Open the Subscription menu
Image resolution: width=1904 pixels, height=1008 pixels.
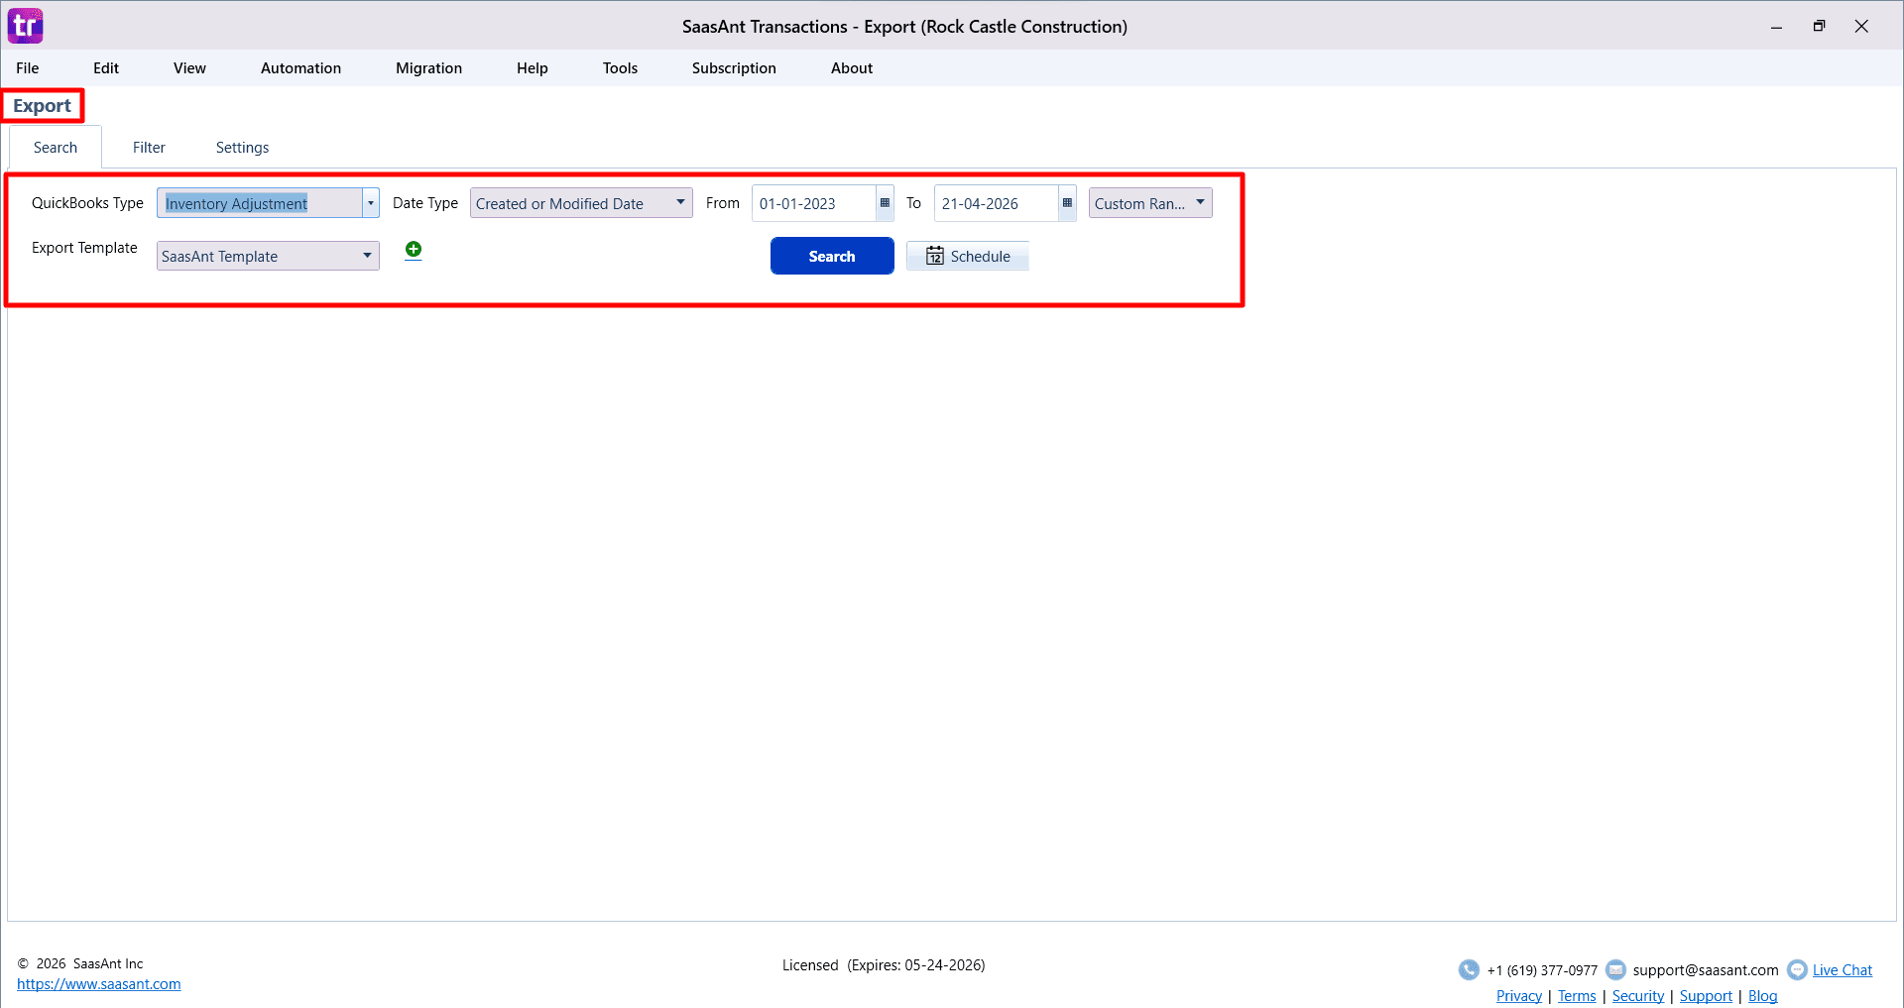pyautogui.click(x=734, y=67)
